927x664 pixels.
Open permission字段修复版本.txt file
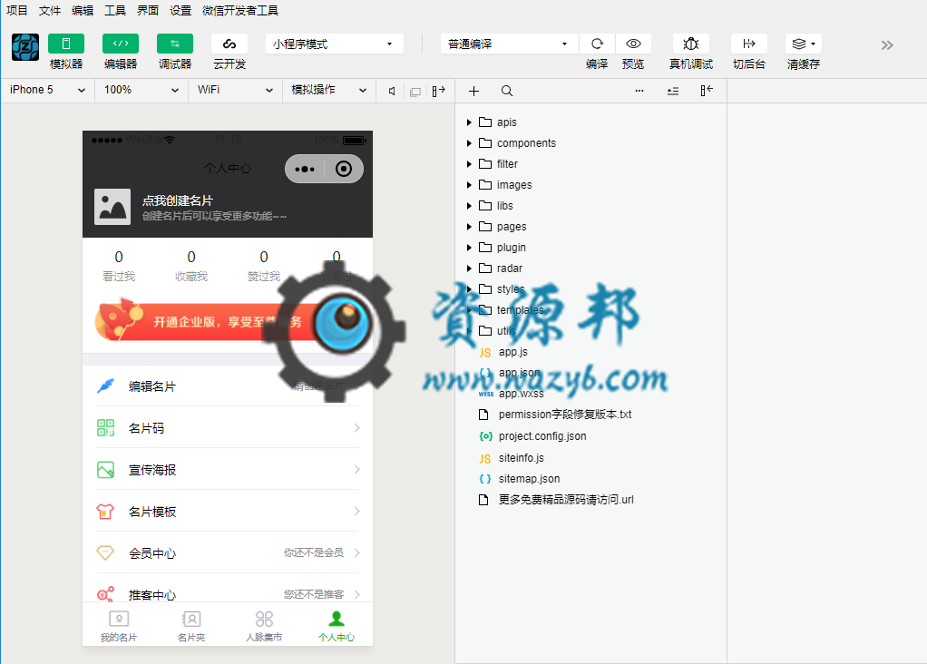[x=564, y=415]
